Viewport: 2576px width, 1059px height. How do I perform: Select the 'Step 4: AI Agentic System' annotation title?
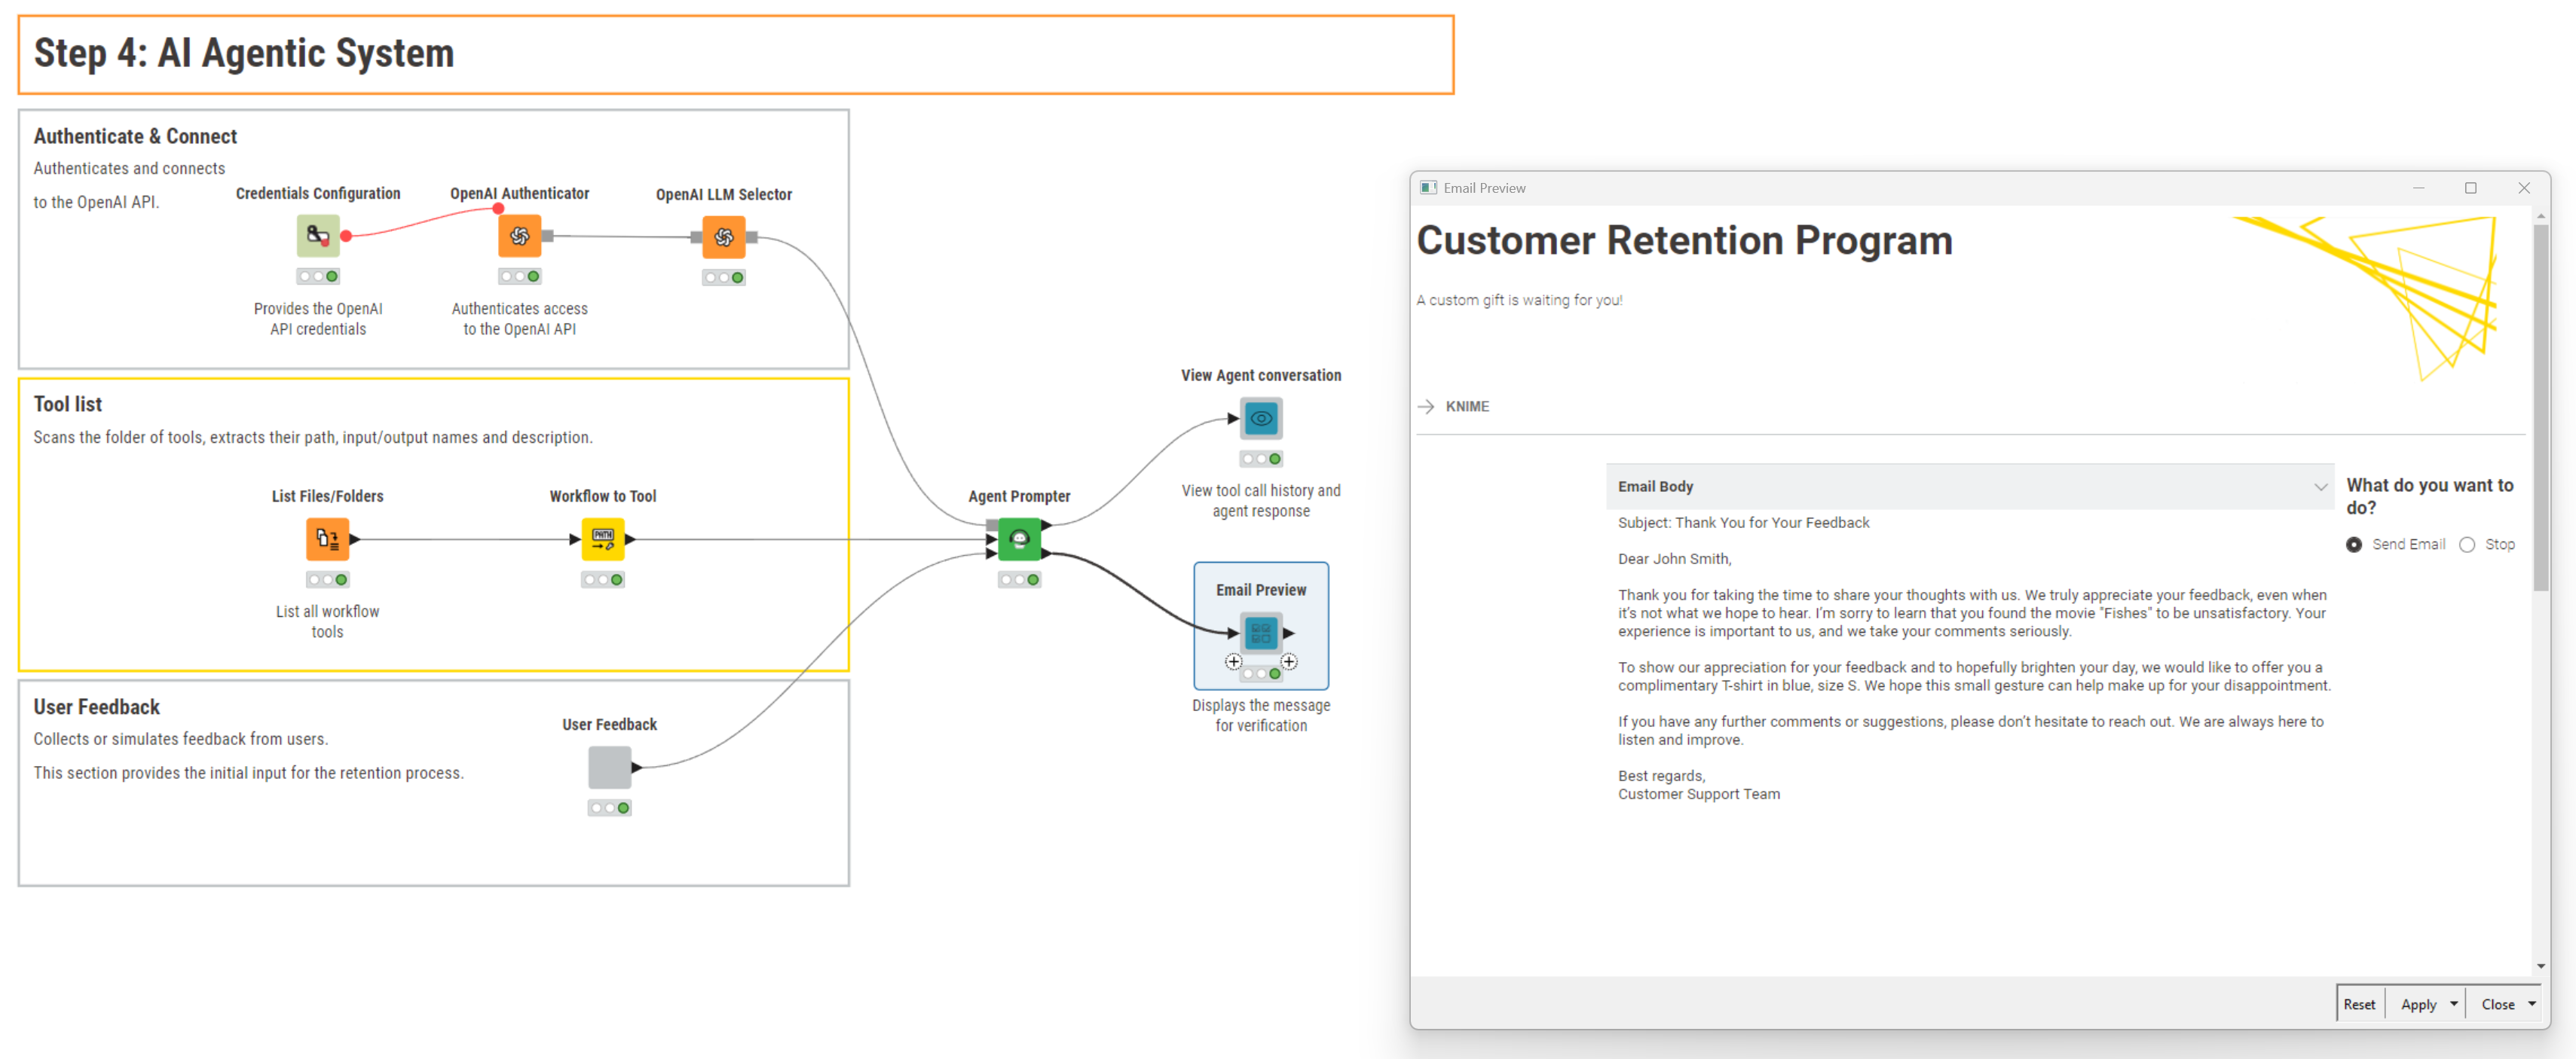click(x=244, y=53)
